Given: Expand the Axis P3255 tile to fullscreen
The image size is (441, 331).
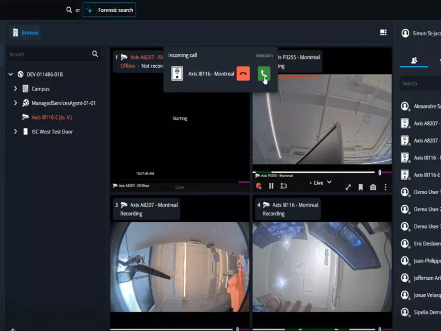Looking at the screenshot, I should [x=348, y=187].
